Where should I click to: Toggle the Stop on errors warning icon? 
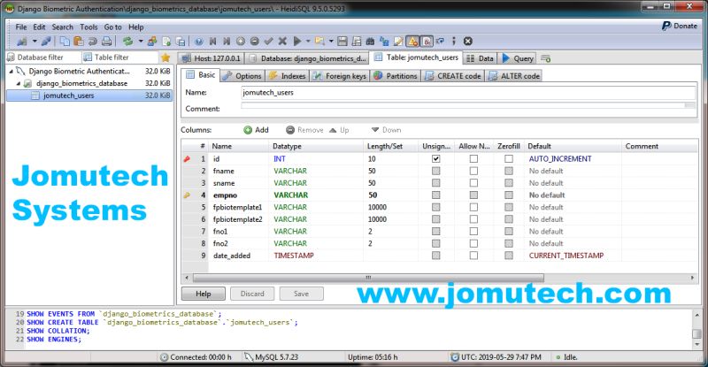(412, 42)
